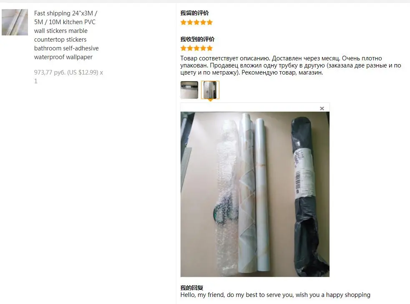Click the fifth star under 我留的评价

(x=210, y=22)
